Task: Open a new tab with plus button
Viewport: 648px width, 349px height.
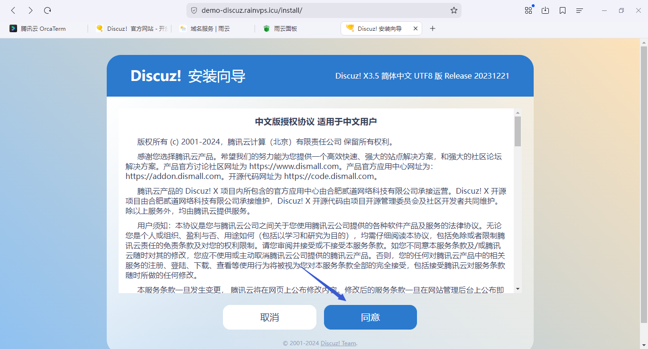Action: tap(432, 28)
